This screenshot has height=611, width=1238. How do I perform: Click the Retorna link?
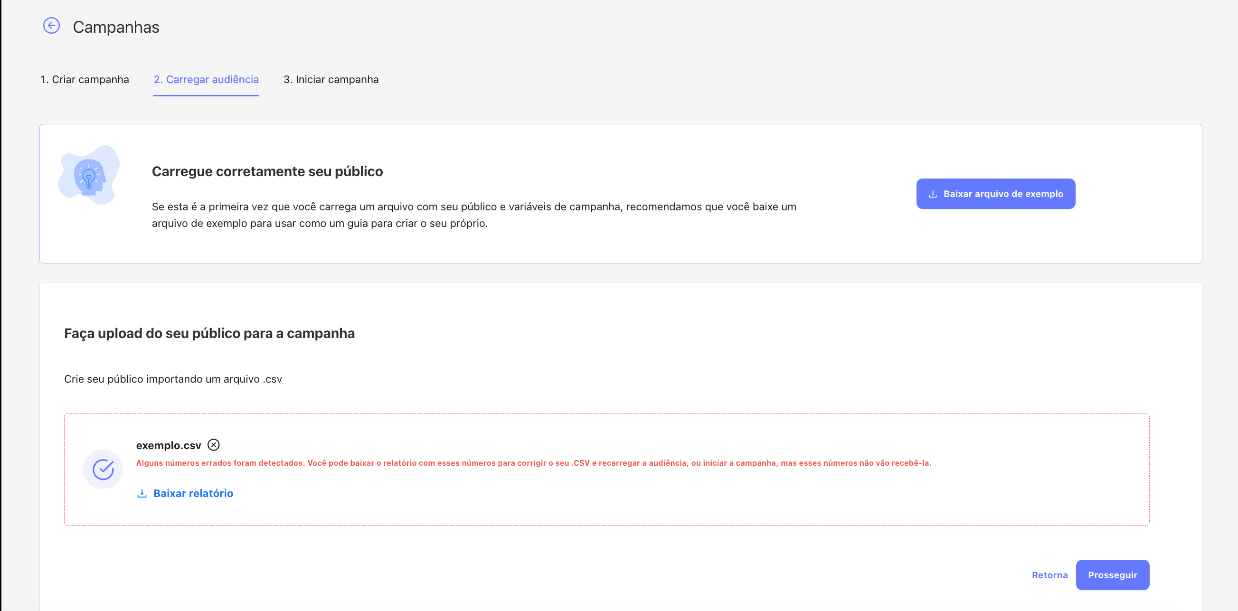click(x=1049, y=575)
